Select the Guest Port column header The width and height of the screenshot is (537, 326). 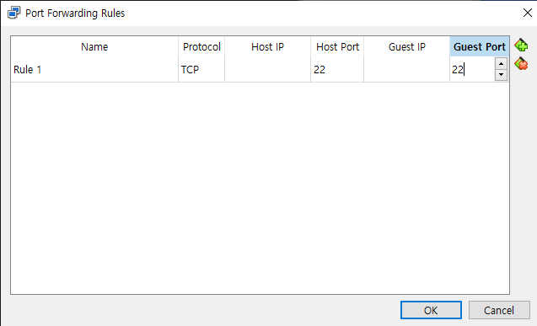(x=479, y=46)
